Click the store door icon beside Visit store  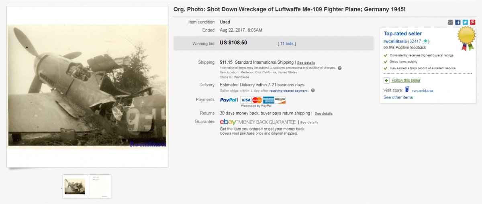tap(407, 90)
